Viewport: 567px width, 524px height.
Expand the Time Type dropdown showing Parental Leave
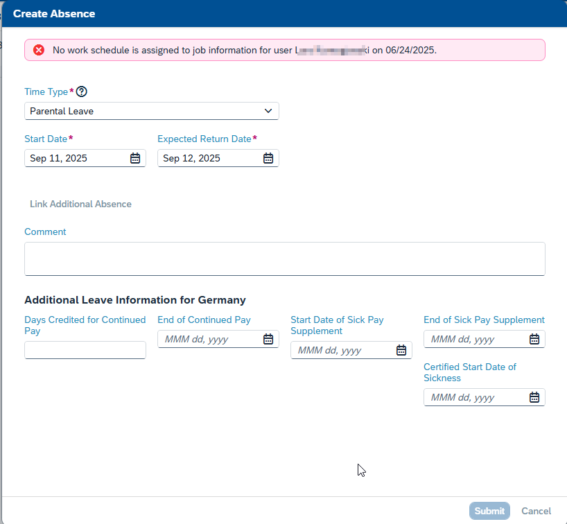pyautogui.click(x=151, y=111)
